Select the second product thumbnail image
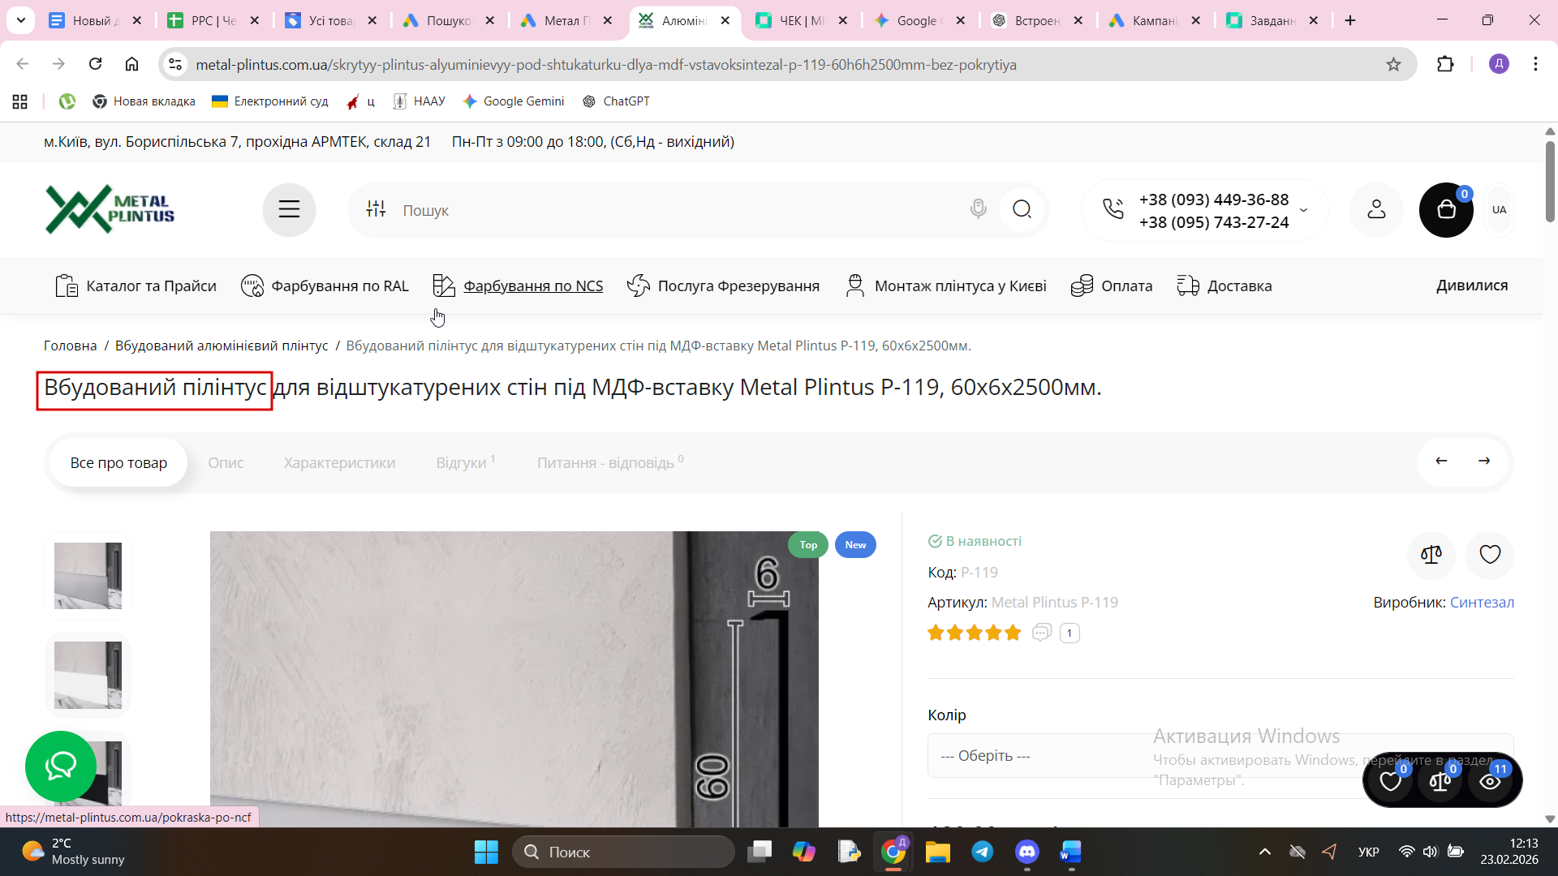 coord(88,675)
